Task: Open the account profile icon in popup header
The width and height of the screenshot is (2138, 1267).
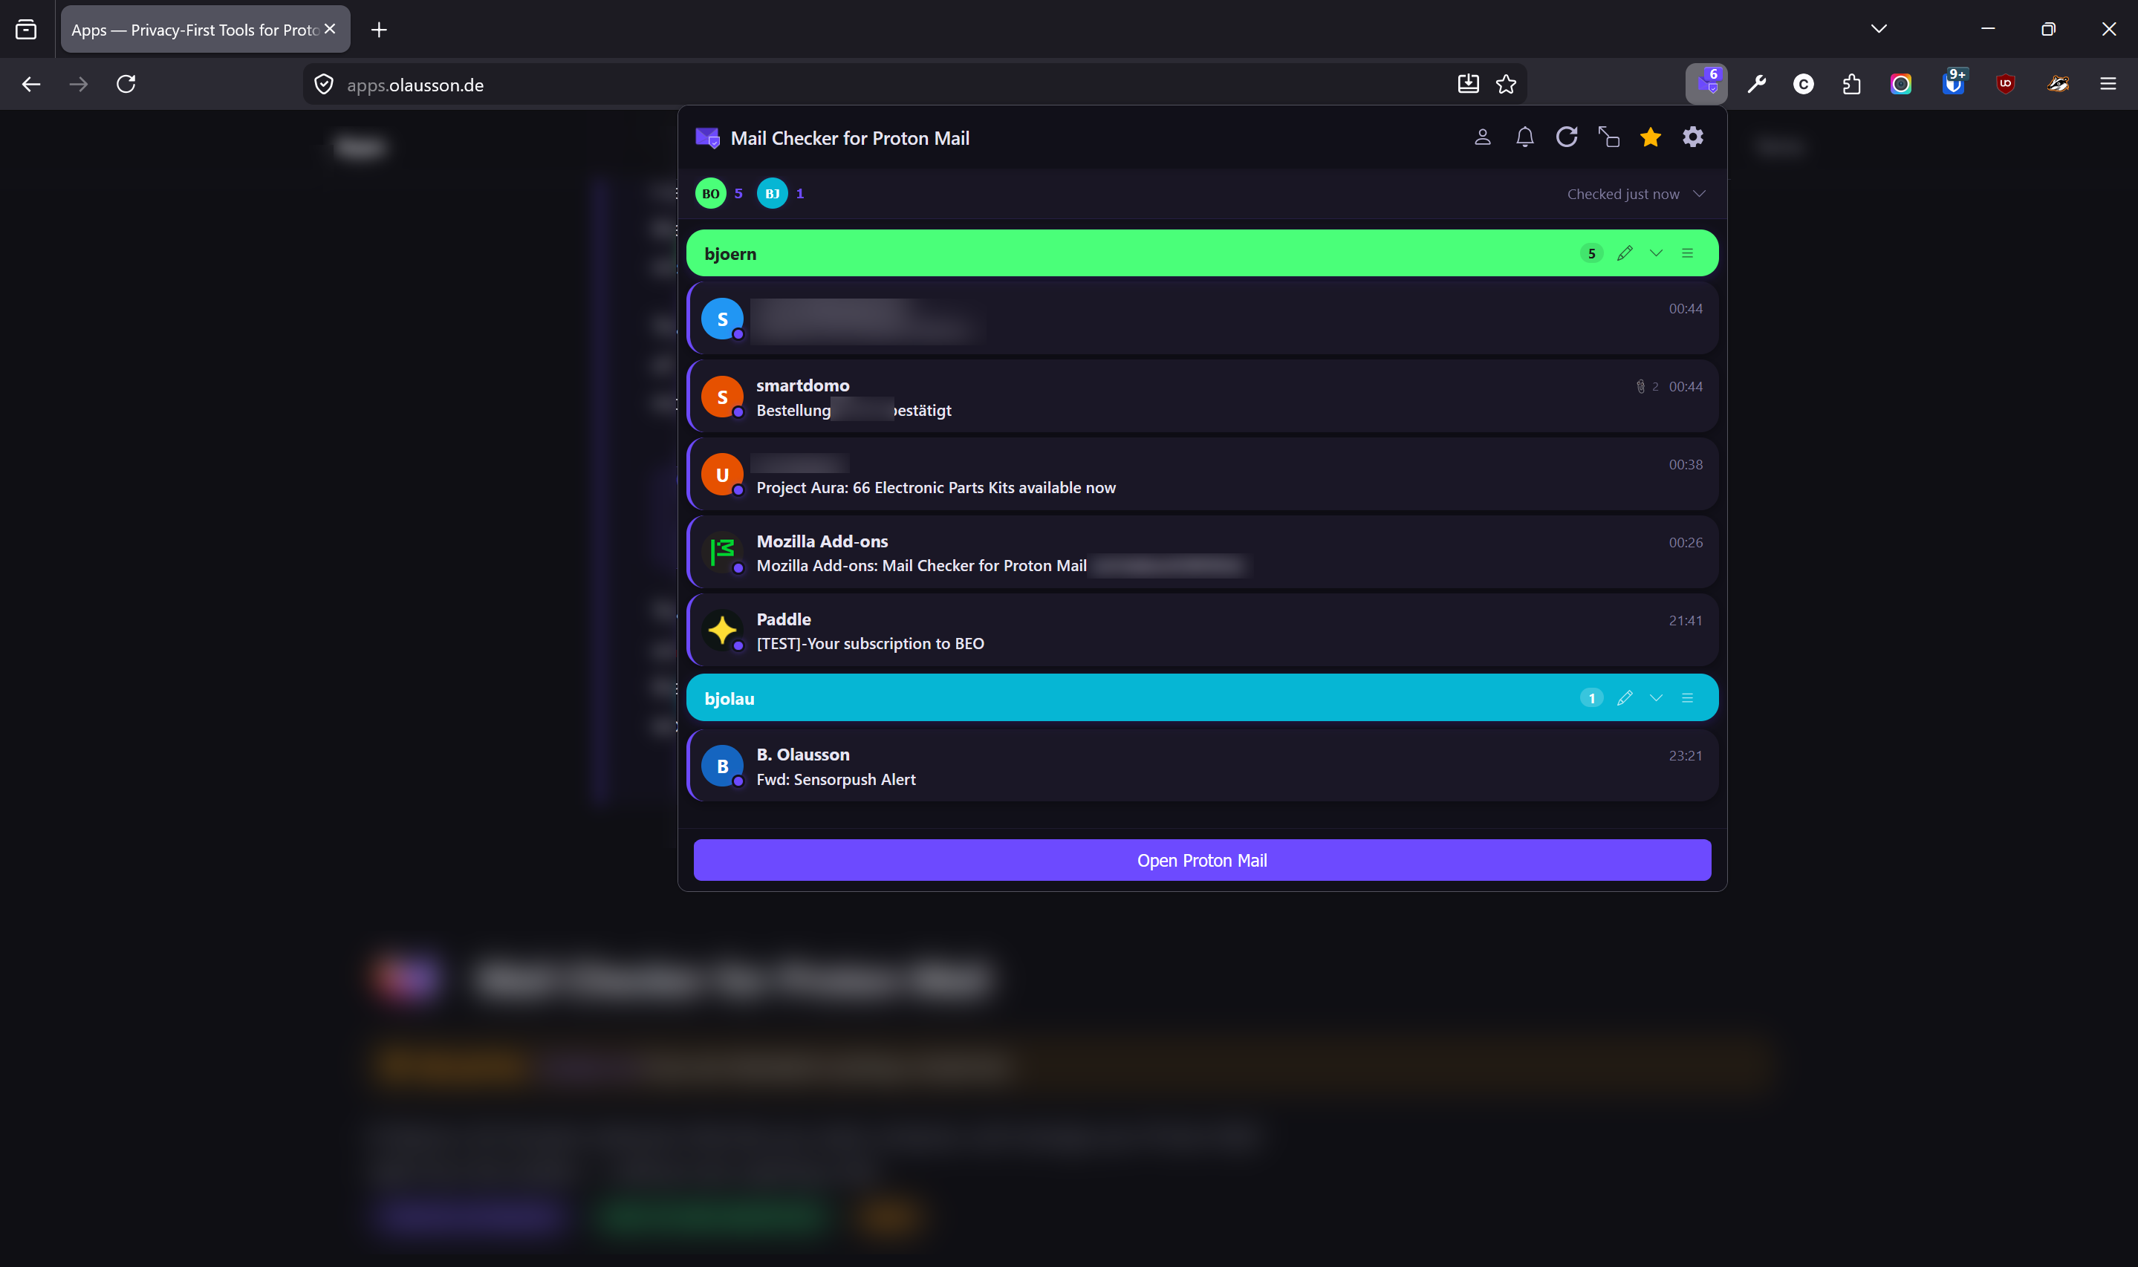Action: click(1482, 137)
